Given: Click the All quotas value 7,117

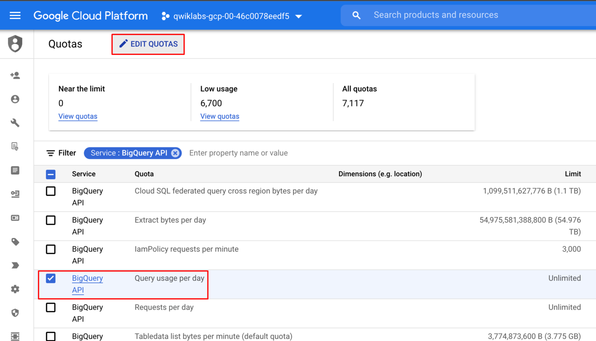Looking at the screenshot, I should (353, 103).
